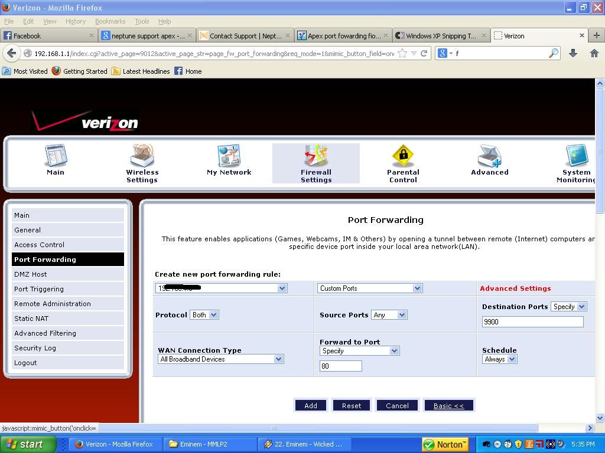This screenshot has width=605, height=453.
Task: Click the Forward to Port 80 field
Action: (x=341, y=366)
